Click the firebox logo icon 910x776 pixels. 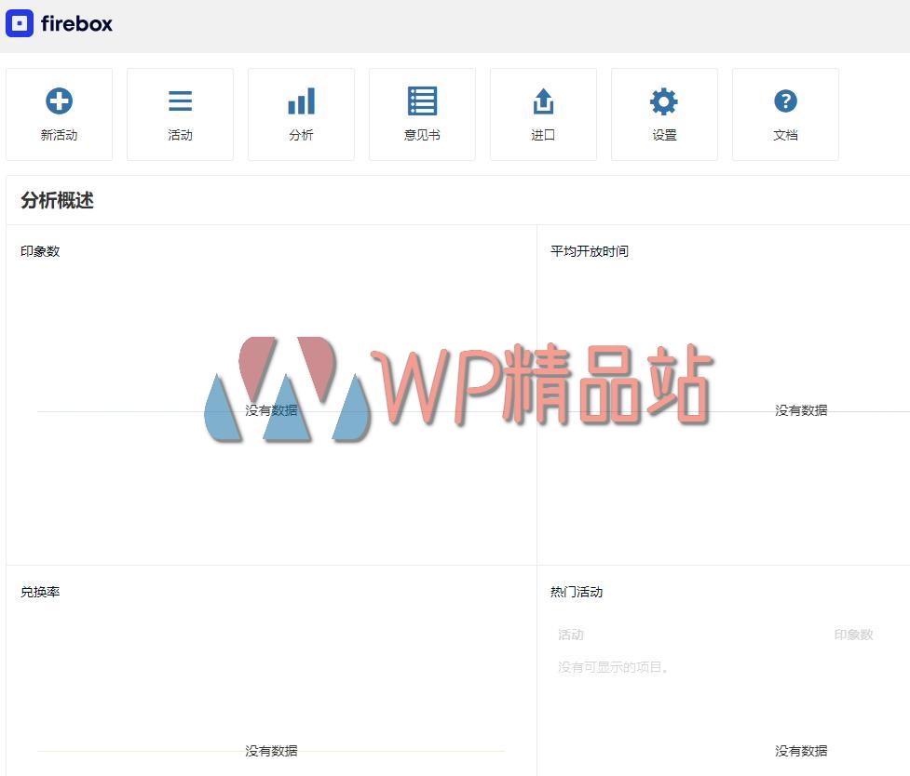[20, 24]
